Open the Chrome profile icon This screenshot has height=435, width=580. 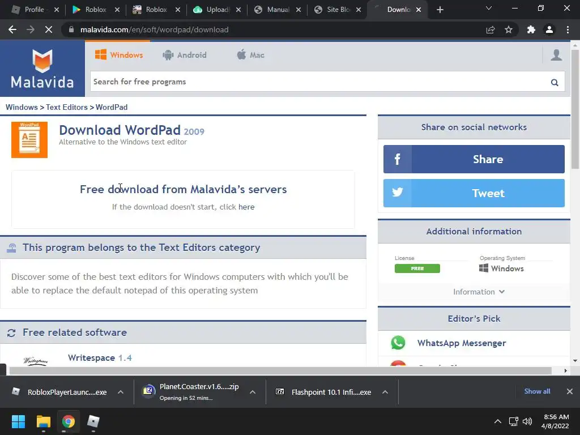coord(549,29)
